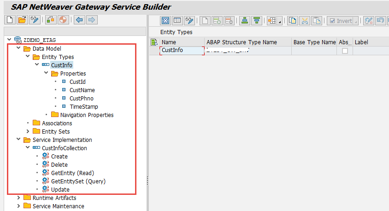Undo the last change with the undo arrow
Image resolution: width=389 pixels, height=211 pixels.
click(380, 21)
